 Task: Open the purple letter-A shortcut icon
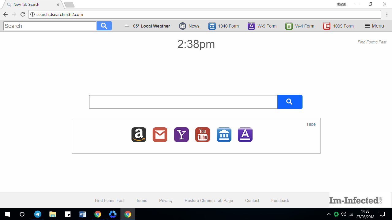245,135
